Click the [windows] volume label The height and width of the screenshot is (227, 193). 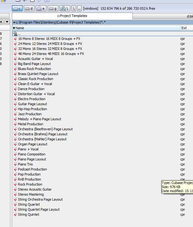point(91,8)
